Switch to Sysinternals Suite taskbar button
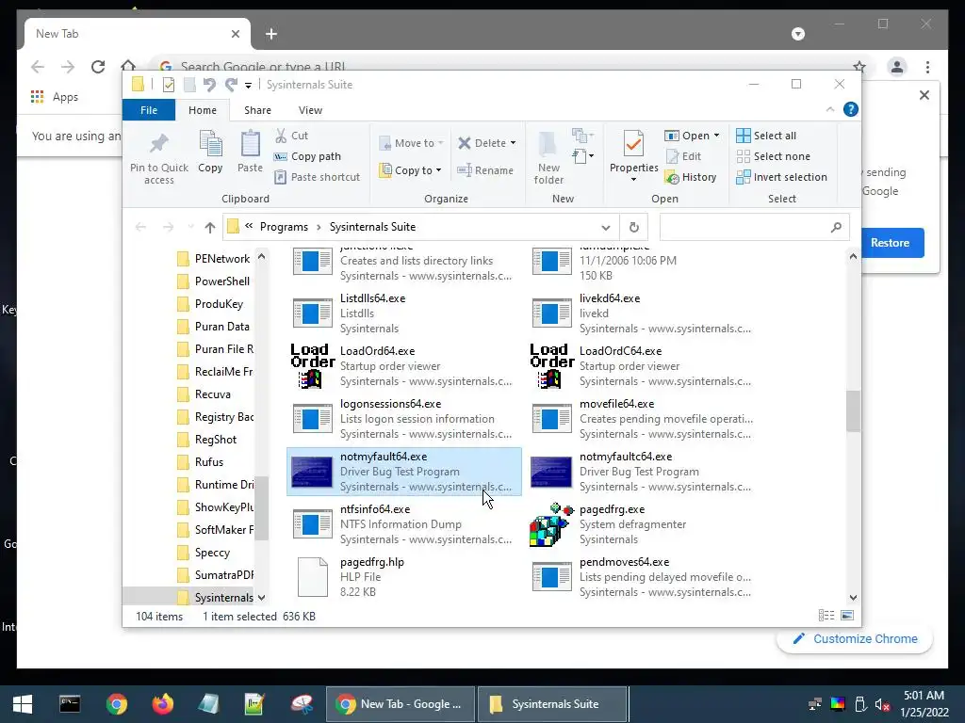Viewport: 965px width, 723px height. tap(552, 704)
